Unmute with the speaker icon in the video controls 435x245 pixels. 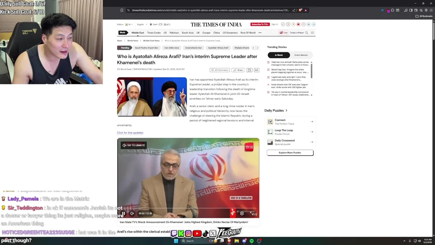coord(132,213)
